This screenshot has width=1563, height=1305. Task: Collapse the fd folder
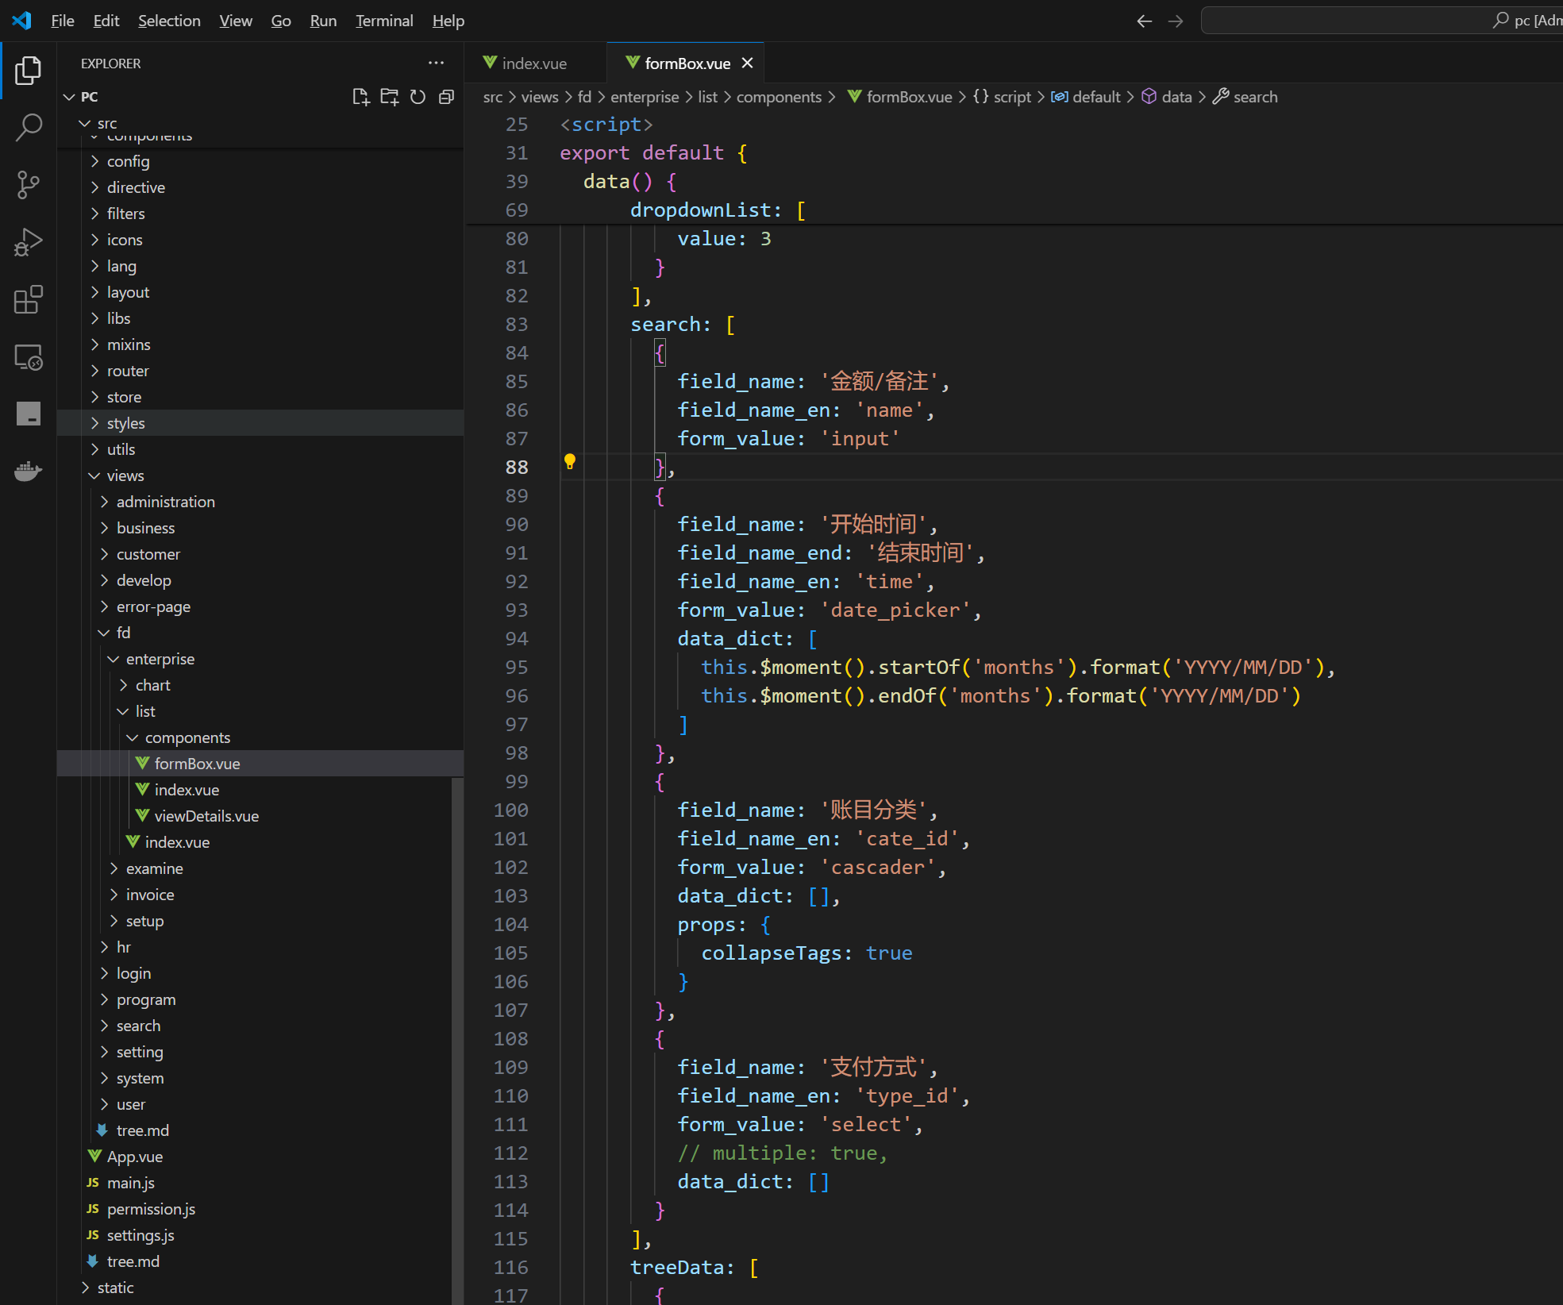260,633
